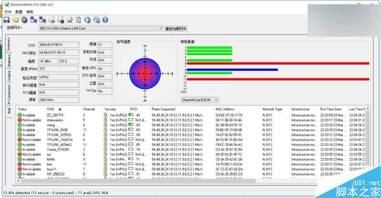Viewport: 381px width, 198px height.
Task: Click the floppy disk Save icon
Action: pyautogui.click(x=7, y=20)
